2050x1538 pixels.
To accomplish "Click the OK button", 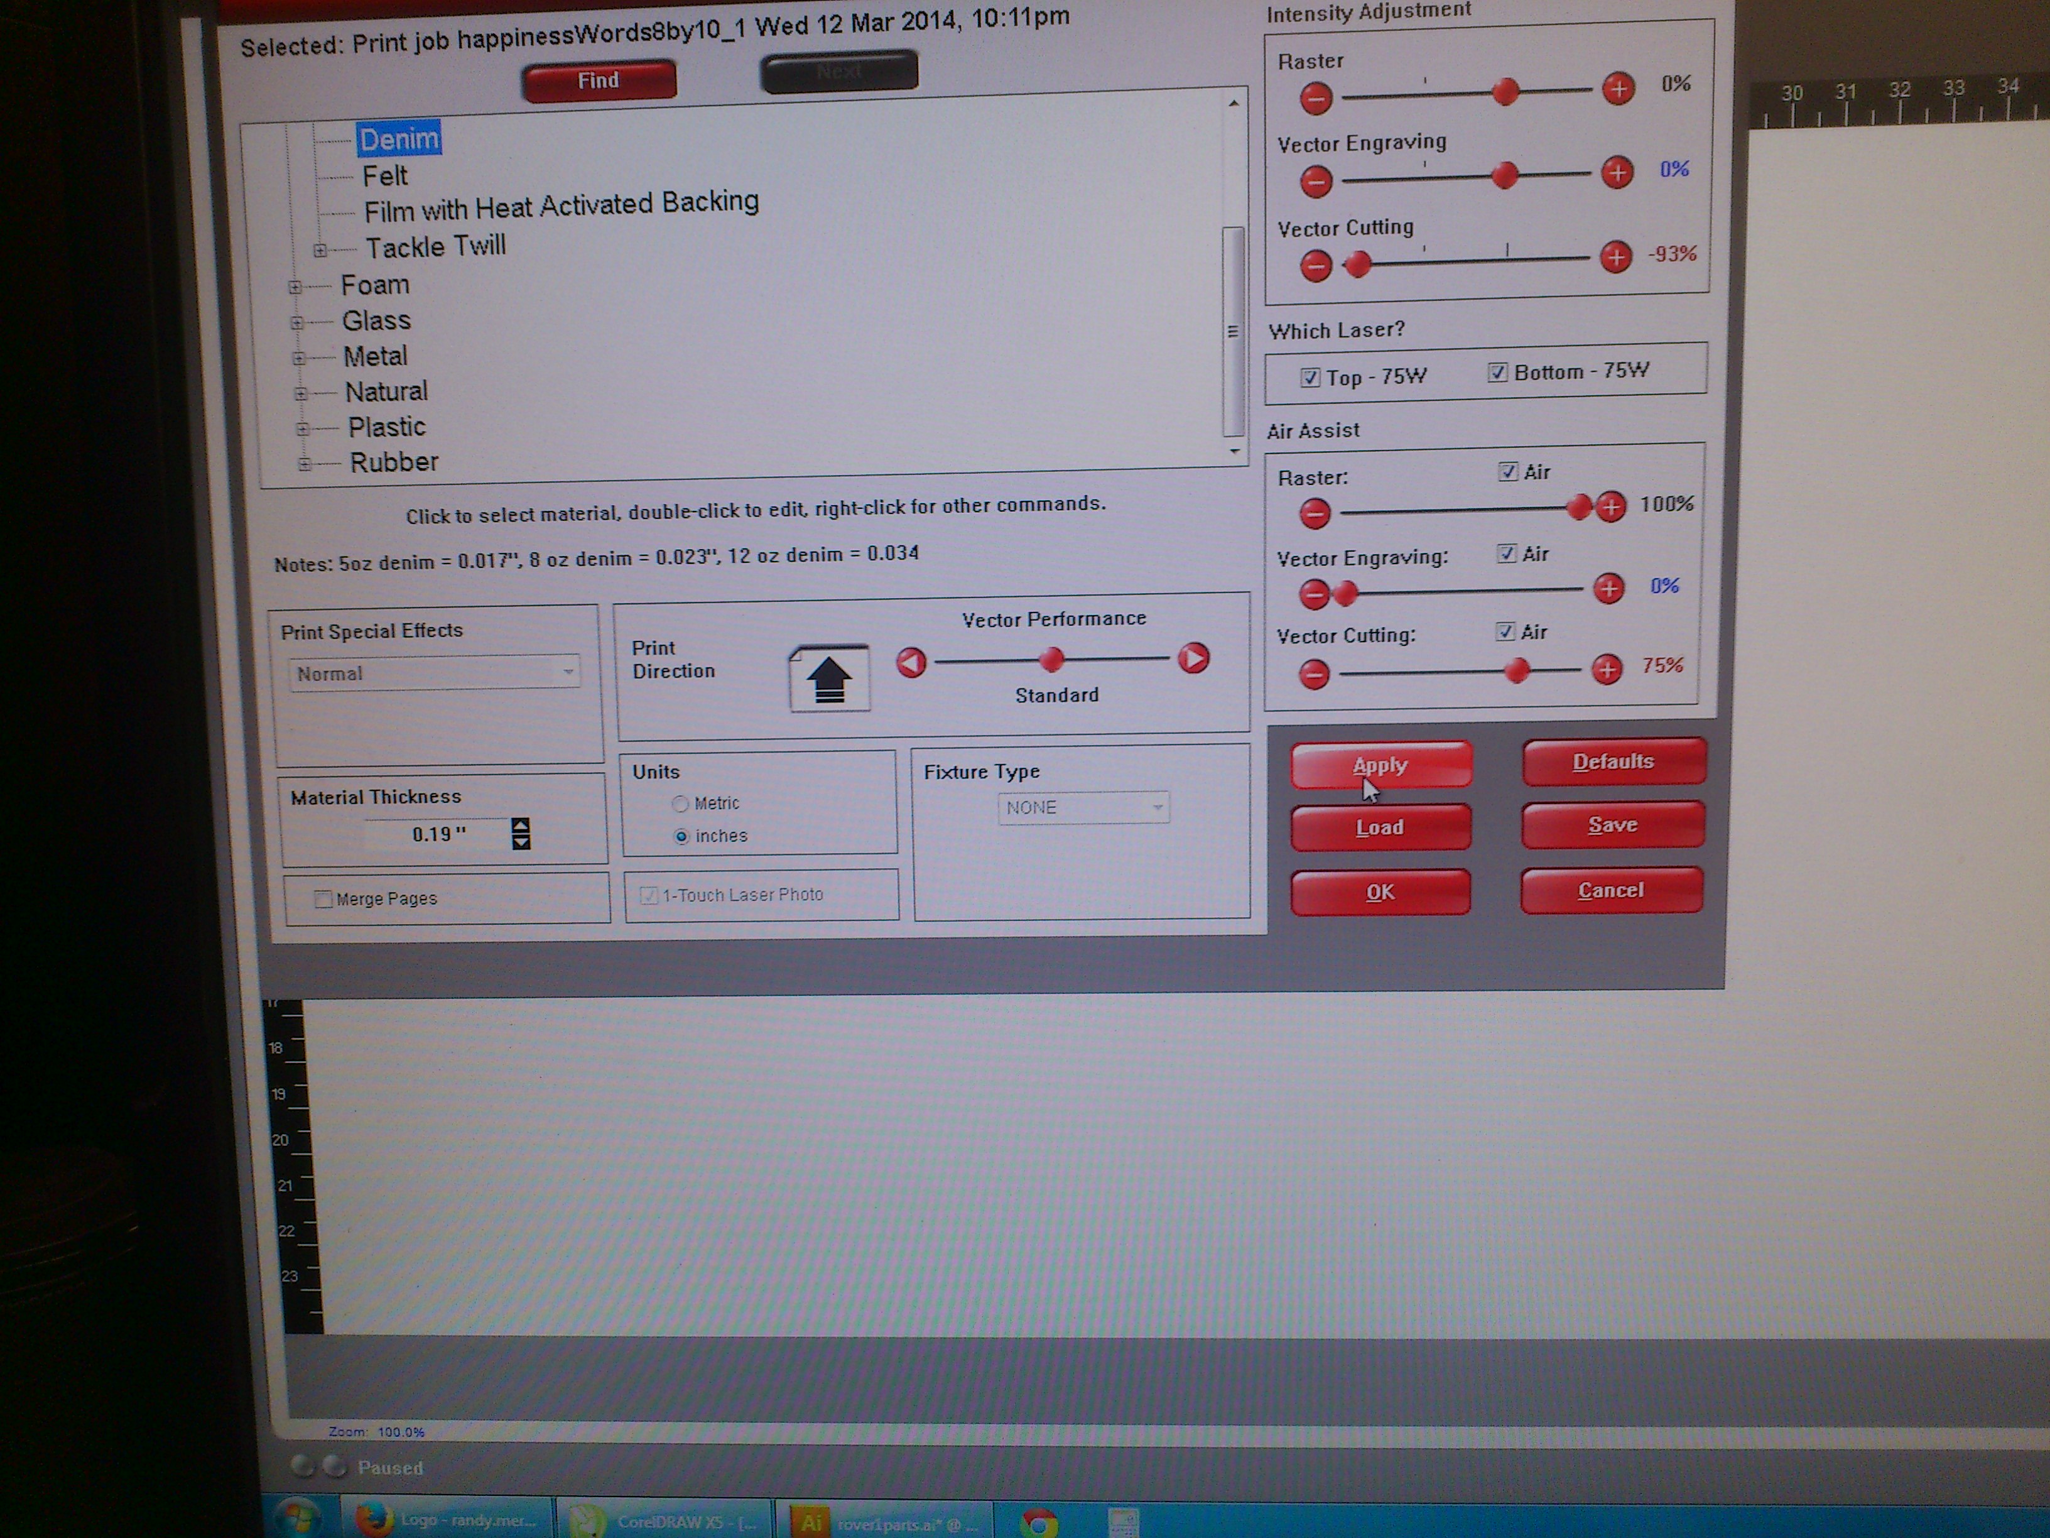I will (1380, 892).
